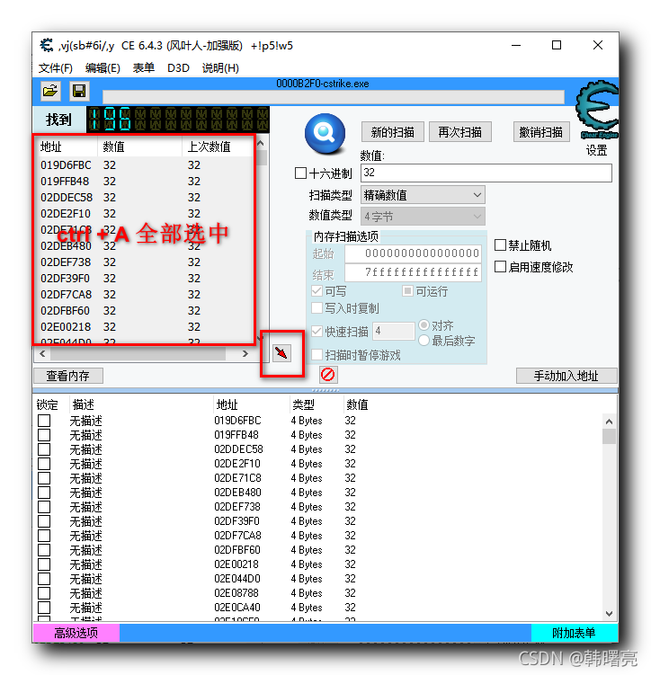The image size is (651, 675).
Task: Open the process list folder icon
Action: point(50,92)
